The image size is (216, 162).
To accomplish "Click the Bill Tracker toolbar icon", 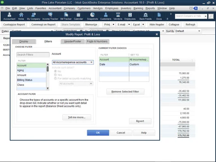I will coord(66,15).
